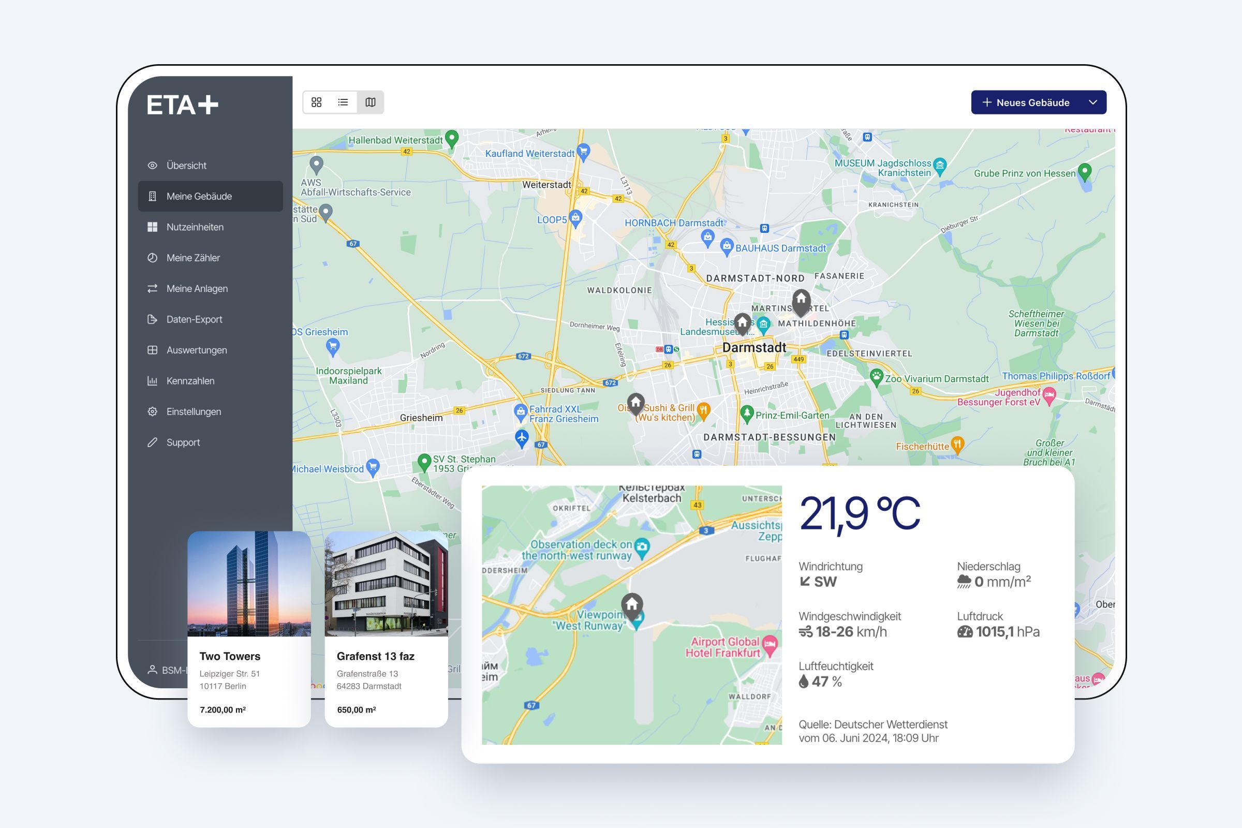Click the Fischerhütte restaurant pin
Screen dimensions: 1242x828
click(x=957, y=445)
